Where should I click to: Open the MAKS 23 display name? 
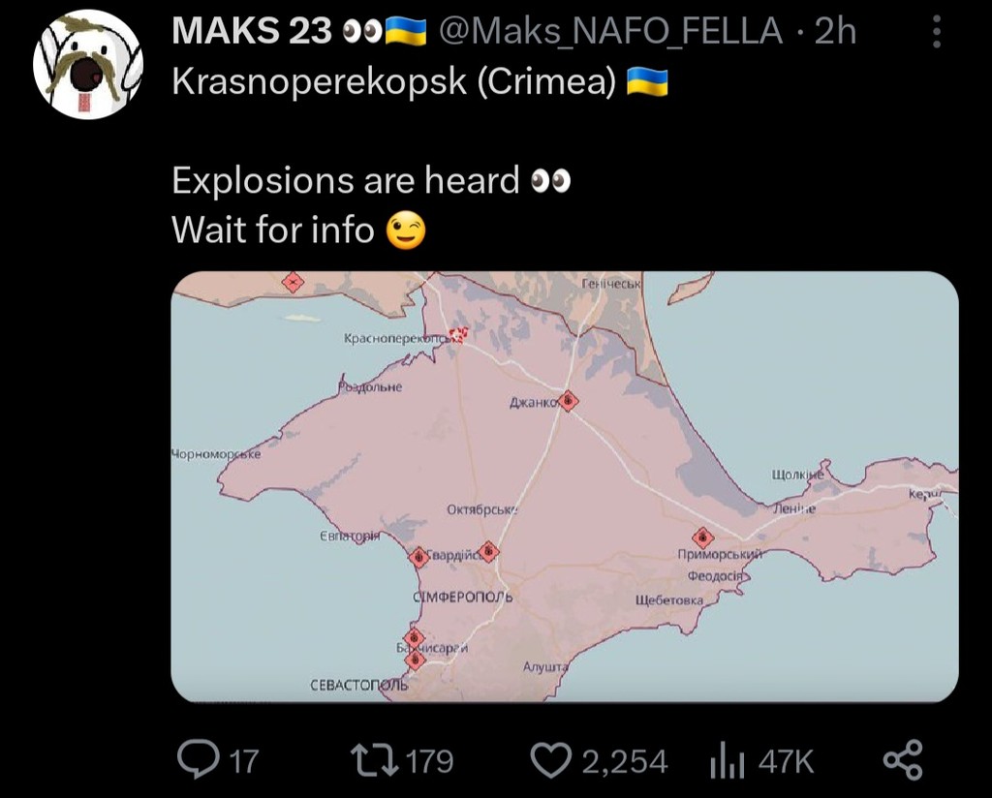253,32
